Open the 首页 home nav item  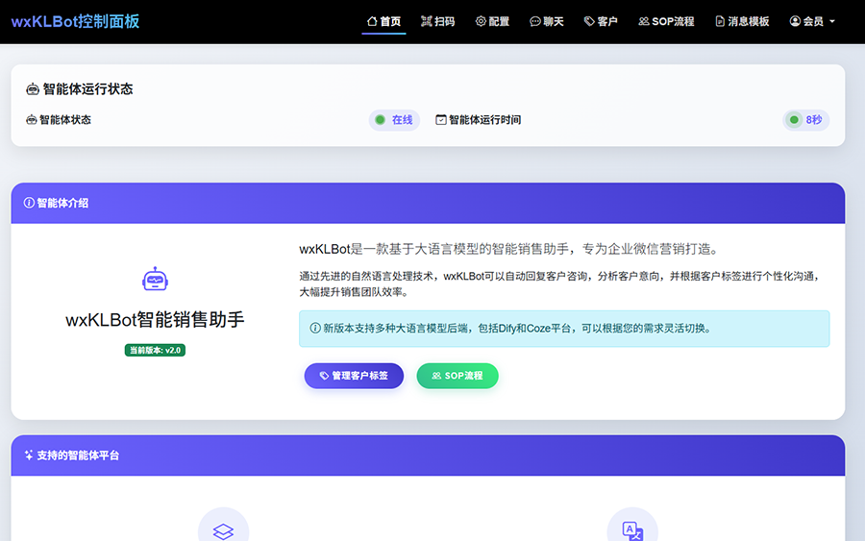[x=383, y=21]
